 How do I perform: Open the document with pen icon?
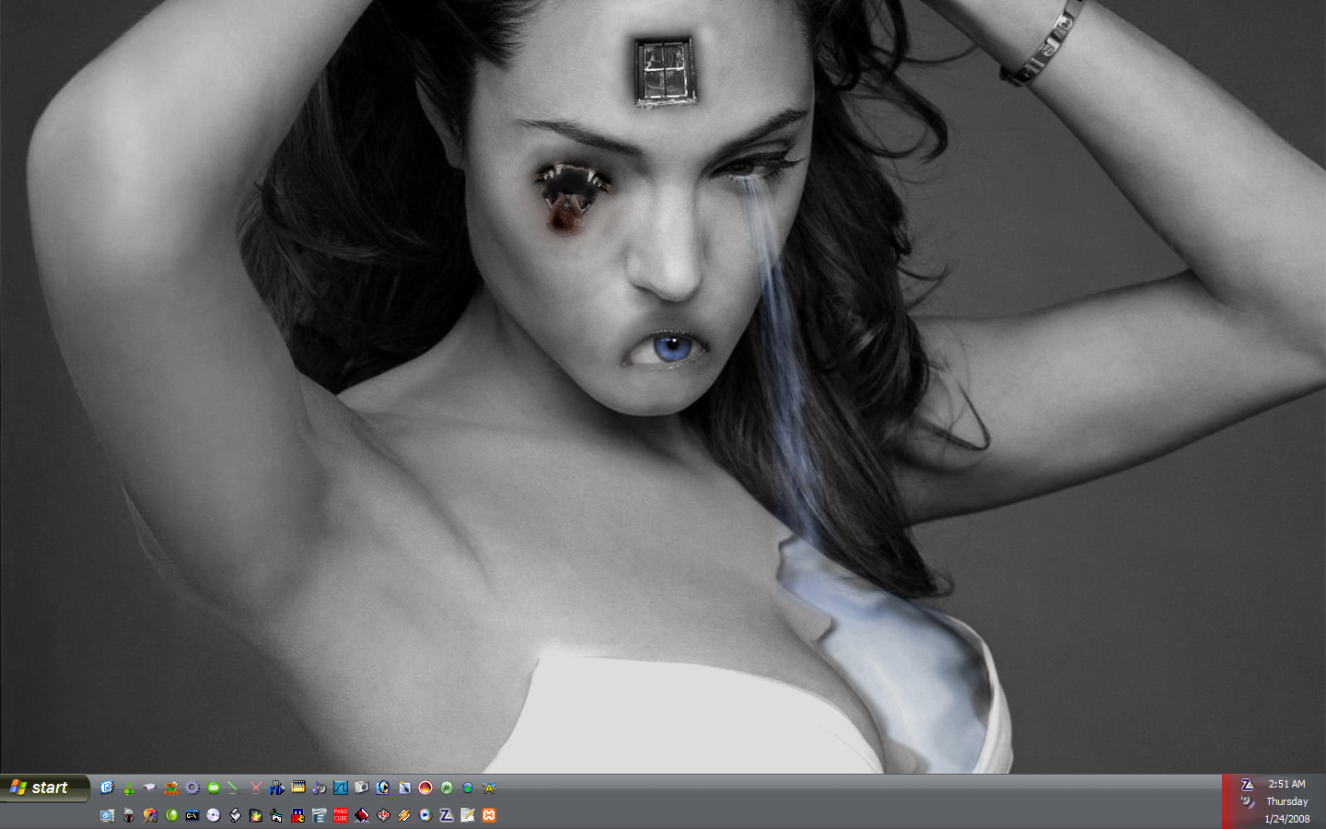[x=403, y=788]
